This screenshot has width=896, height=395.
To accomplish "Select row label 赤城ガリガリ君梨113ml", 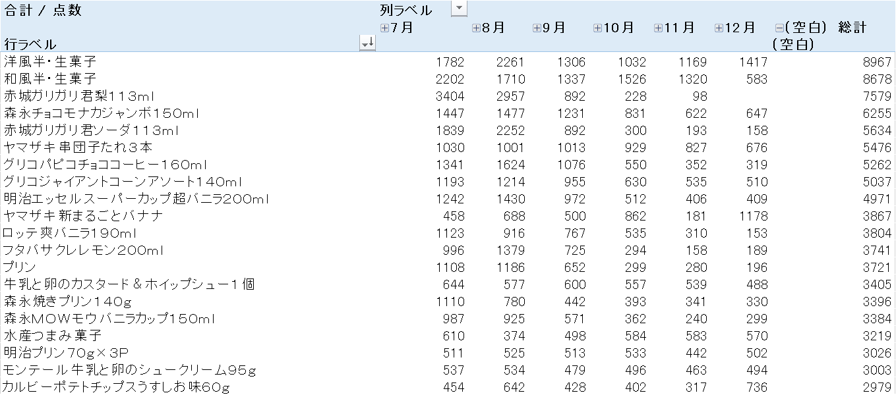I will coord(78,96).
